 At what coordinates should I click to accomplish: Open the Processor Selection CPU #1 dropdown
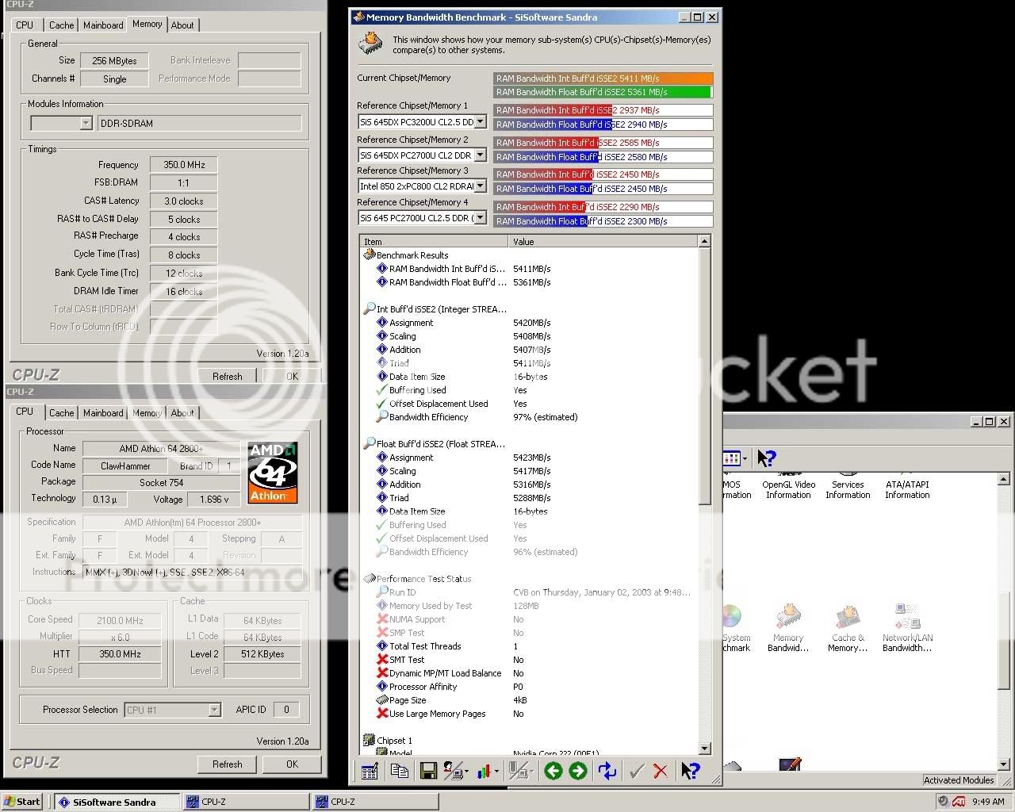pyautogui.click(x=214, y=710)
